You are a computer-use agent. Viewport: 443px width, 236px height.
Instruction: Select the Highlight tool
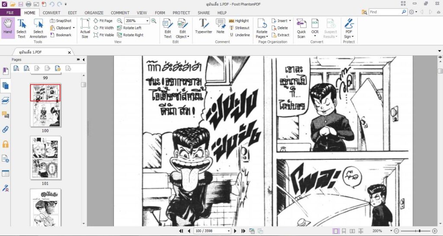[x=239, y=21]
